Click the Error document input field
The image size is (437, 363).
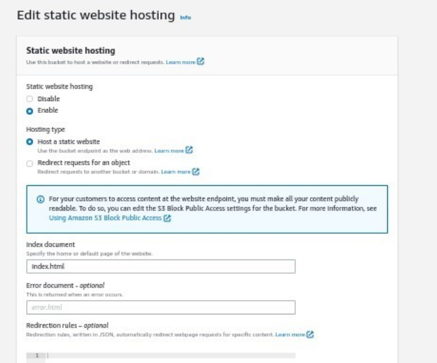pos(161,307)
